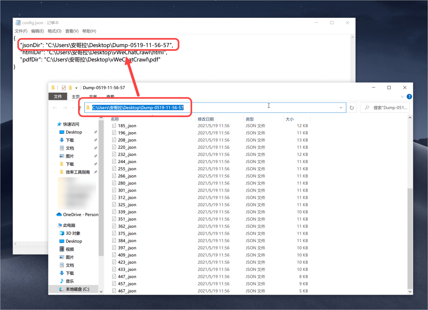This screenshot has height=310, width=428.
Task: Sort files by 名称 column header
Action: click(115, 119)
